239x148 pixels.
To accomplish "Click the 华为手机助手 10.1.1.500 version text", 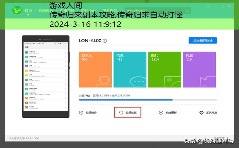I will coord(24,138).
